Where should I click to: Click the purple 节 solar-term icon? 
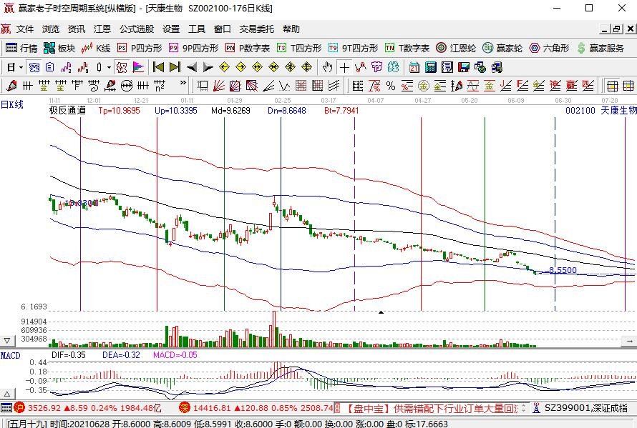tap(377, 67)
